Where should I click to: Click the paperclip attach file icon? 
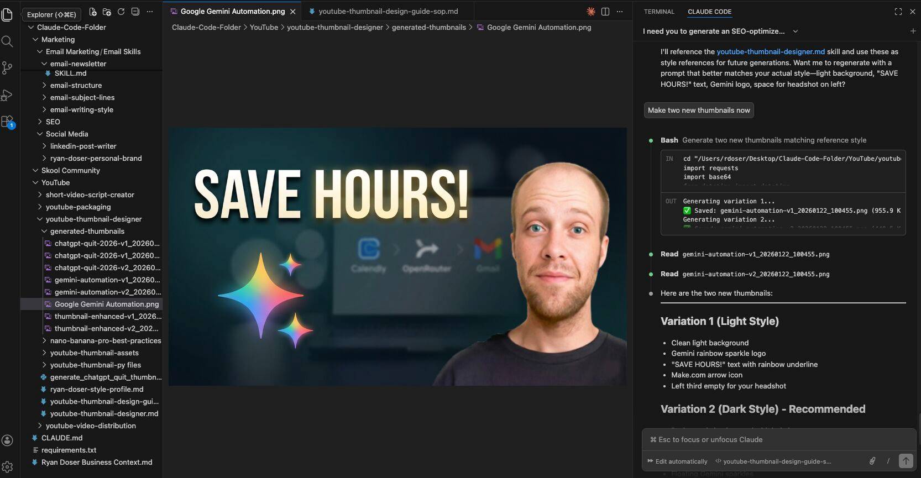(872, 461)
